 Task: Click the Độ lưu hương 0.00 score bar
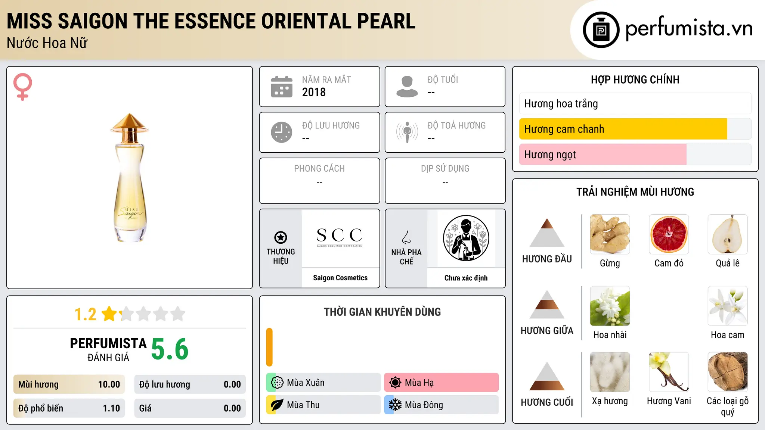coord(190,384)
